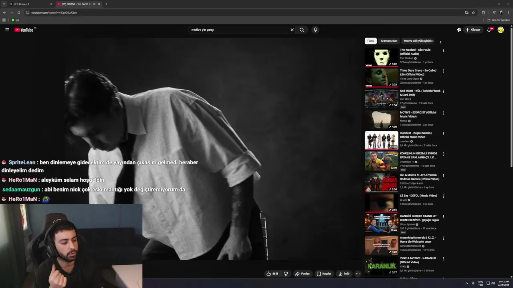Screen dimensions: 513x288
Task: Open the YouTube notifications bell
Action: coord(489,30)
